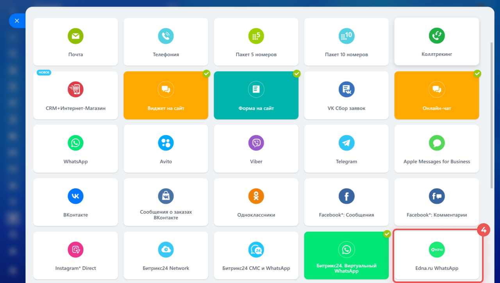The image size is (500, 283).
Task: Click the Facebook*: Сообщения label
Action: pyautogui.click(x=346, y=215)
